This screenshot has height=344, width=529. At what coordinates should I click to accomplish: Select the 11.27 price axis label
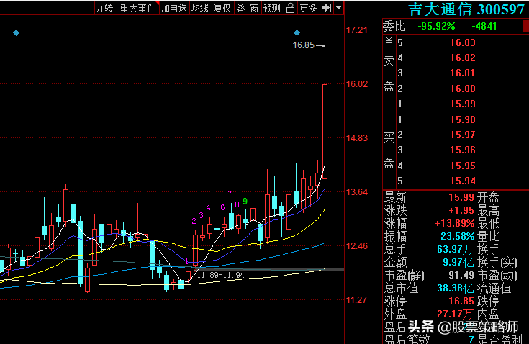pyautogui.click(x=356, y=300)
